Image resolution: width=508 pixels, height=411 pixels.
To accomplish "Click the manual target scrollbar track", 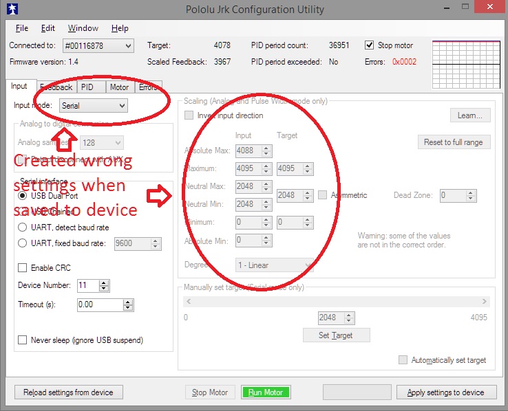I will (337, 302).
